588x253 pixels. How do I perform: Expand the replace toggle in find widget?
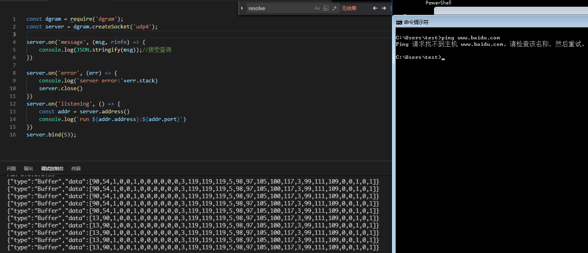pos(242,8)
